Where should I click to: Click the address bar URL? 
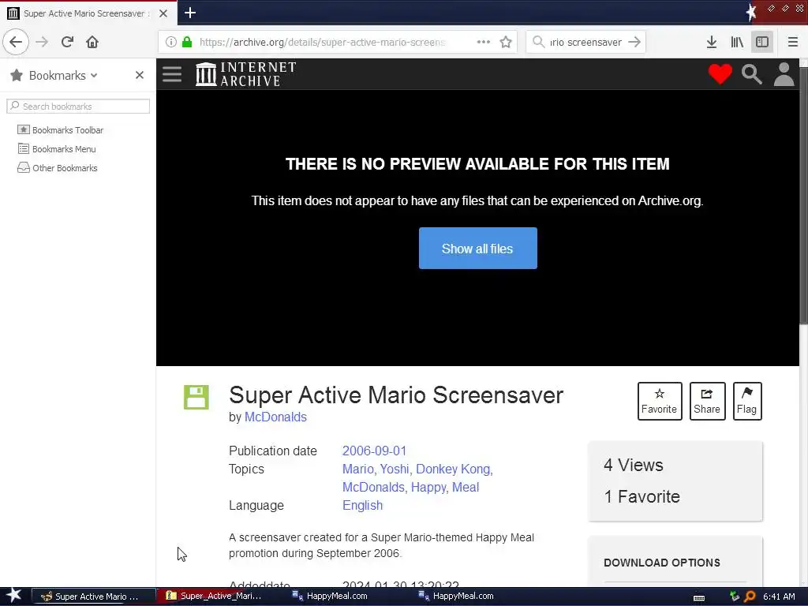tap(323, 42)
